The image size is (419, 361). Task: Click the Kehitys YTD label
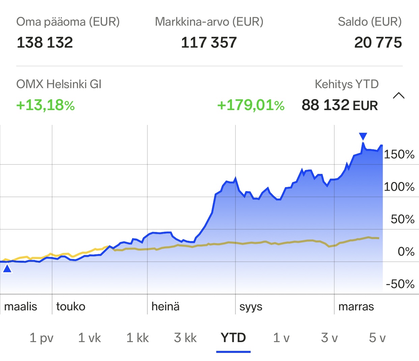[346, 84]
